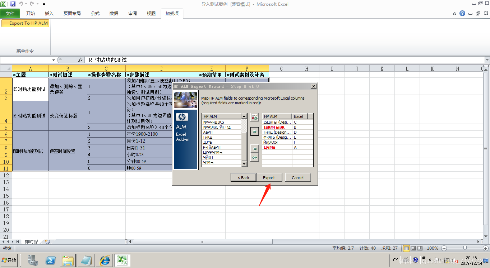Image resolution: width=490 pixels, height=268 pixels.
Task: Switch to the 审阅 ribbon tab
Action: click(133, 14)
